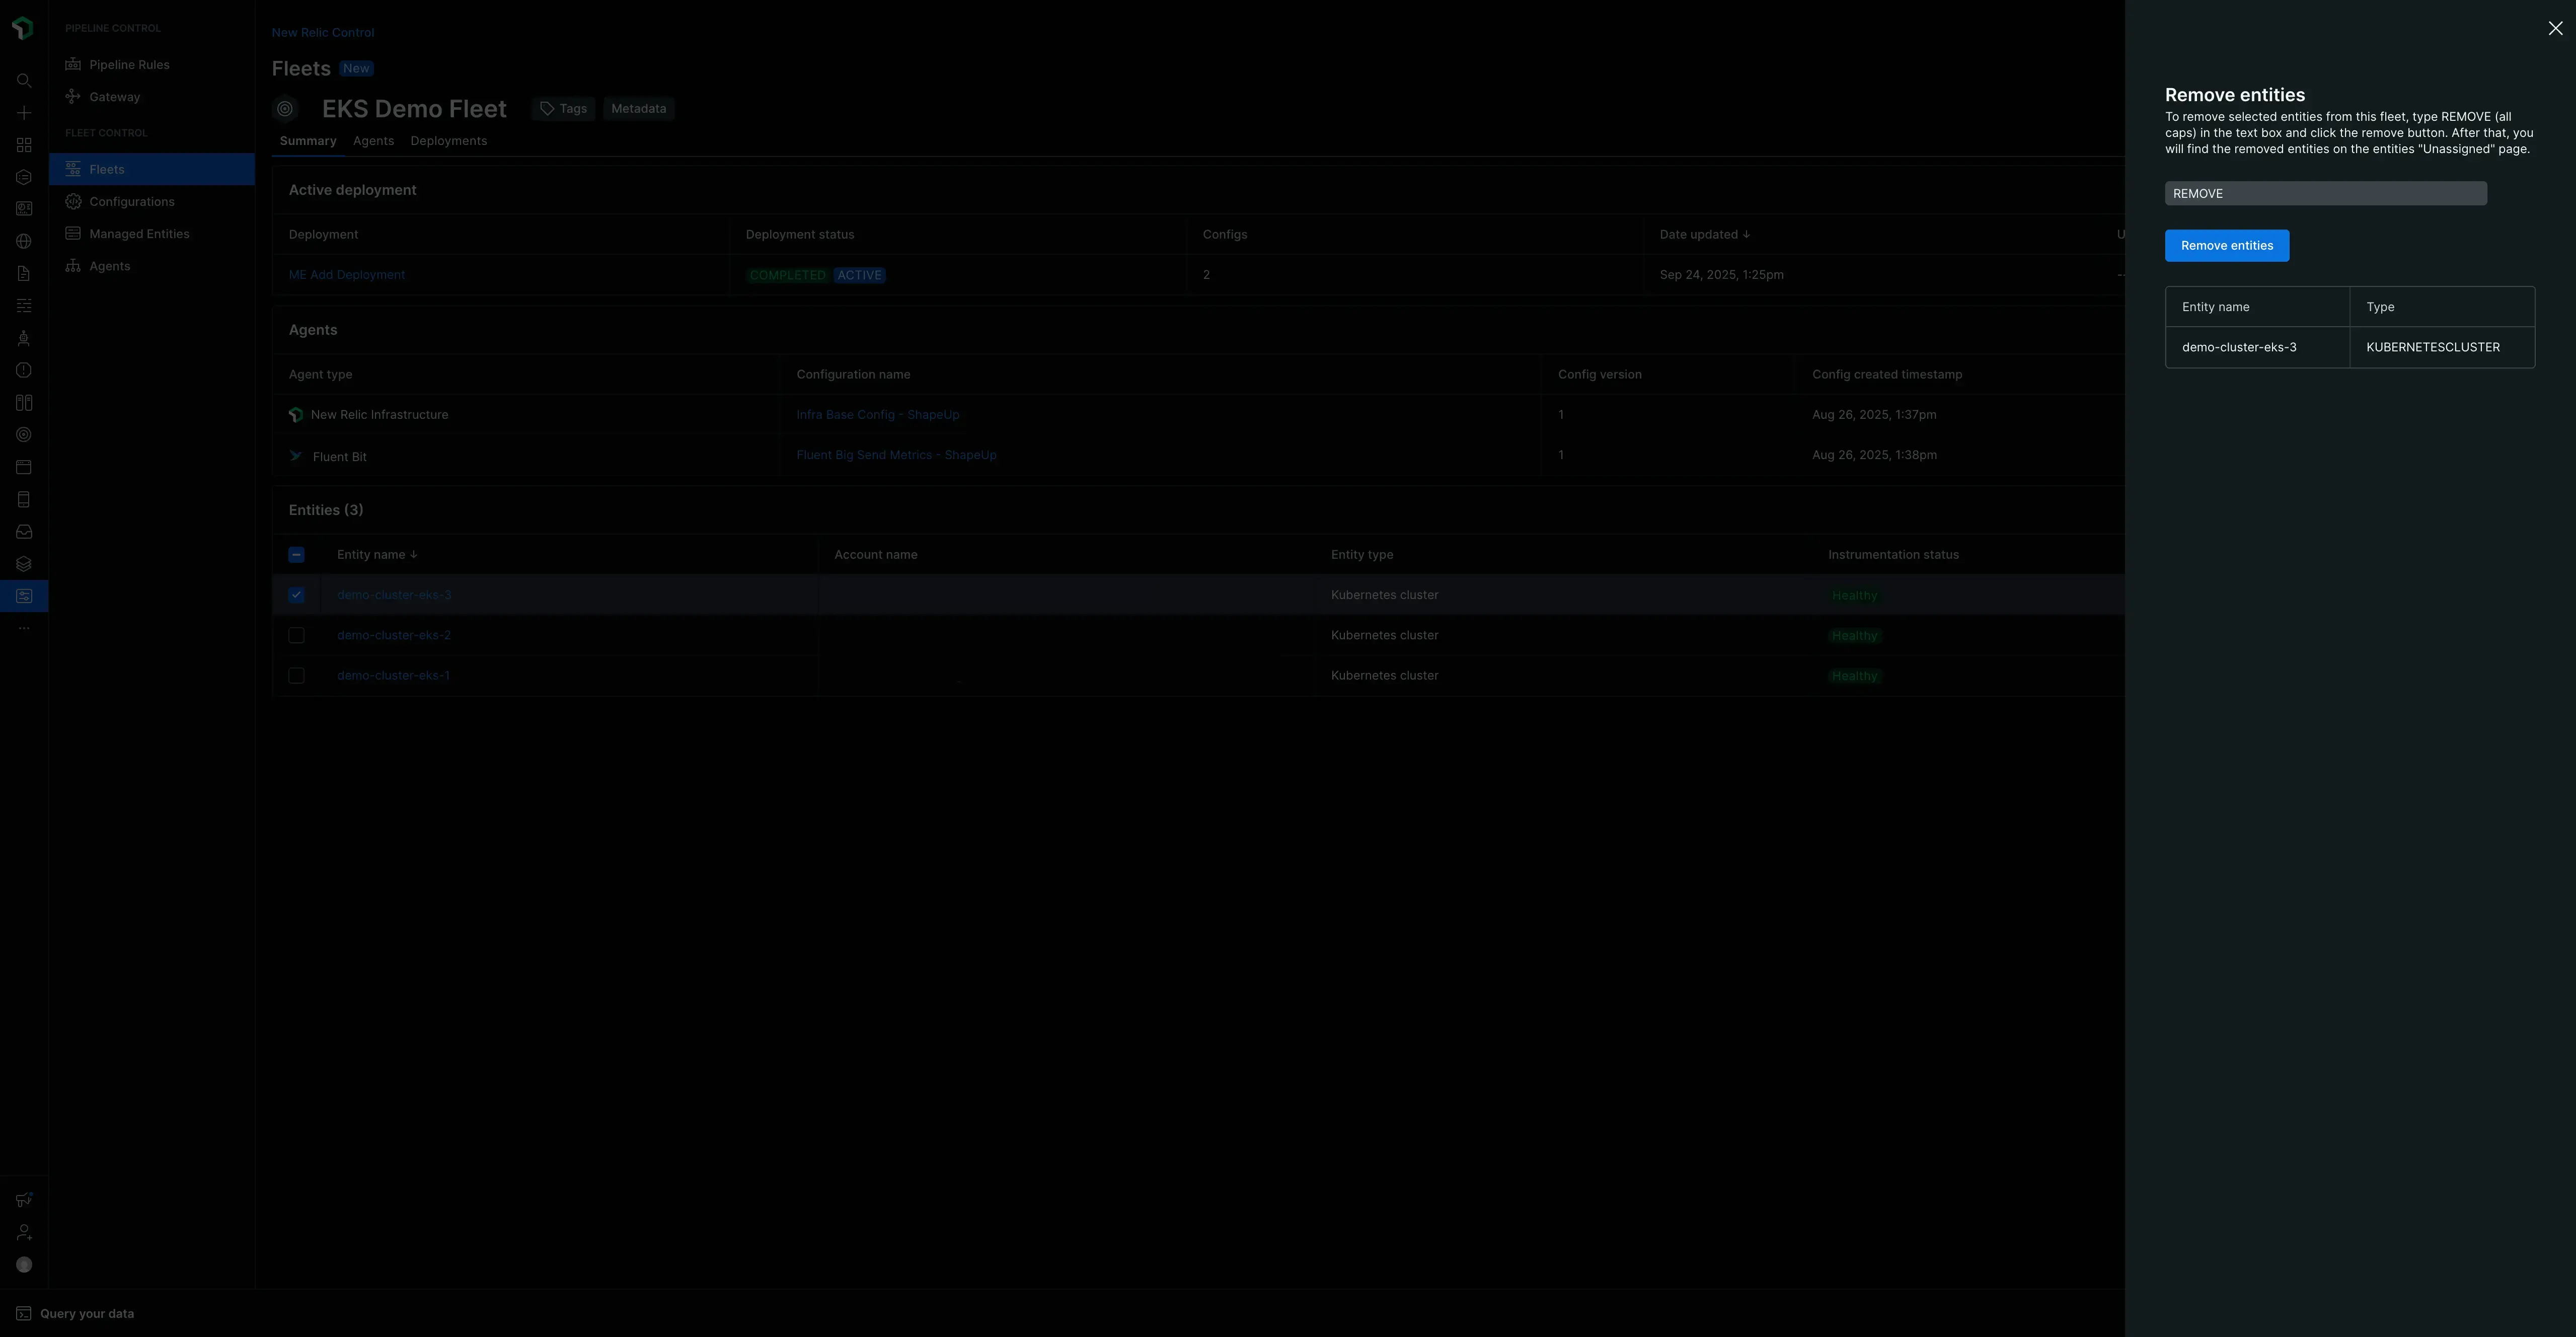Click the Remove entities blue button
The height and width of the screenshot is (1337, 2576).
2226,245
